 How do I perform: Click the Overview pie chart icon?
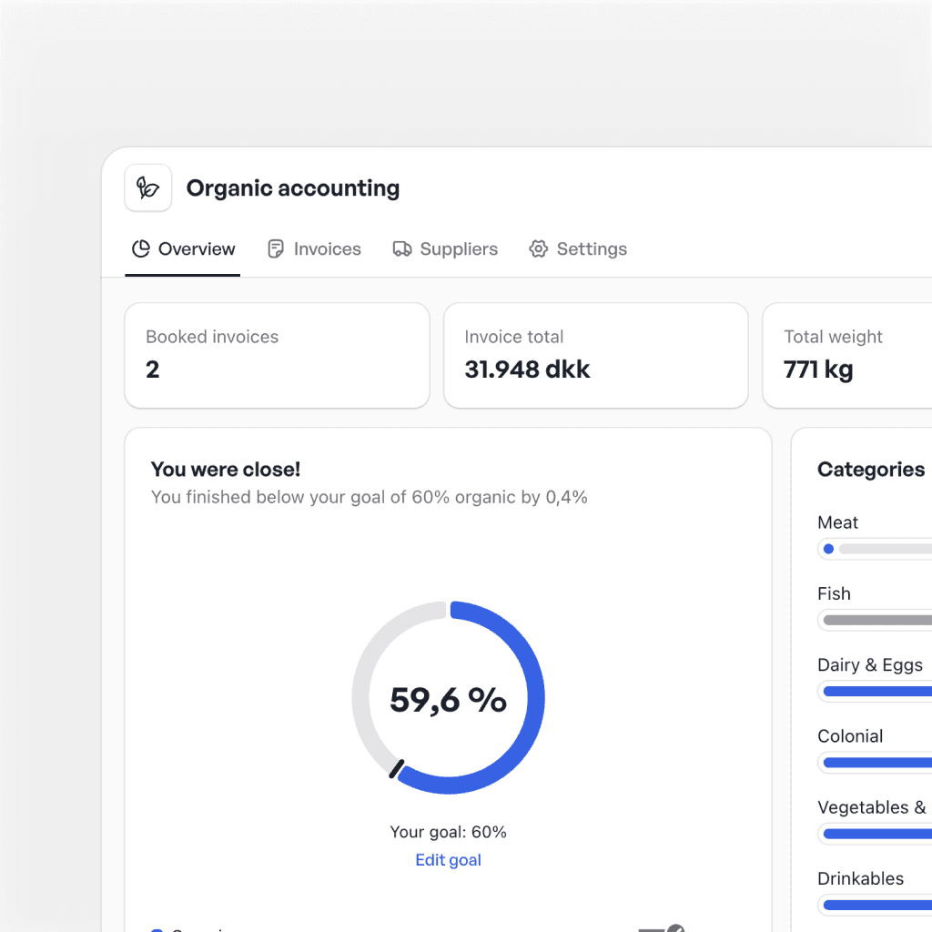(x=141, y=249)
